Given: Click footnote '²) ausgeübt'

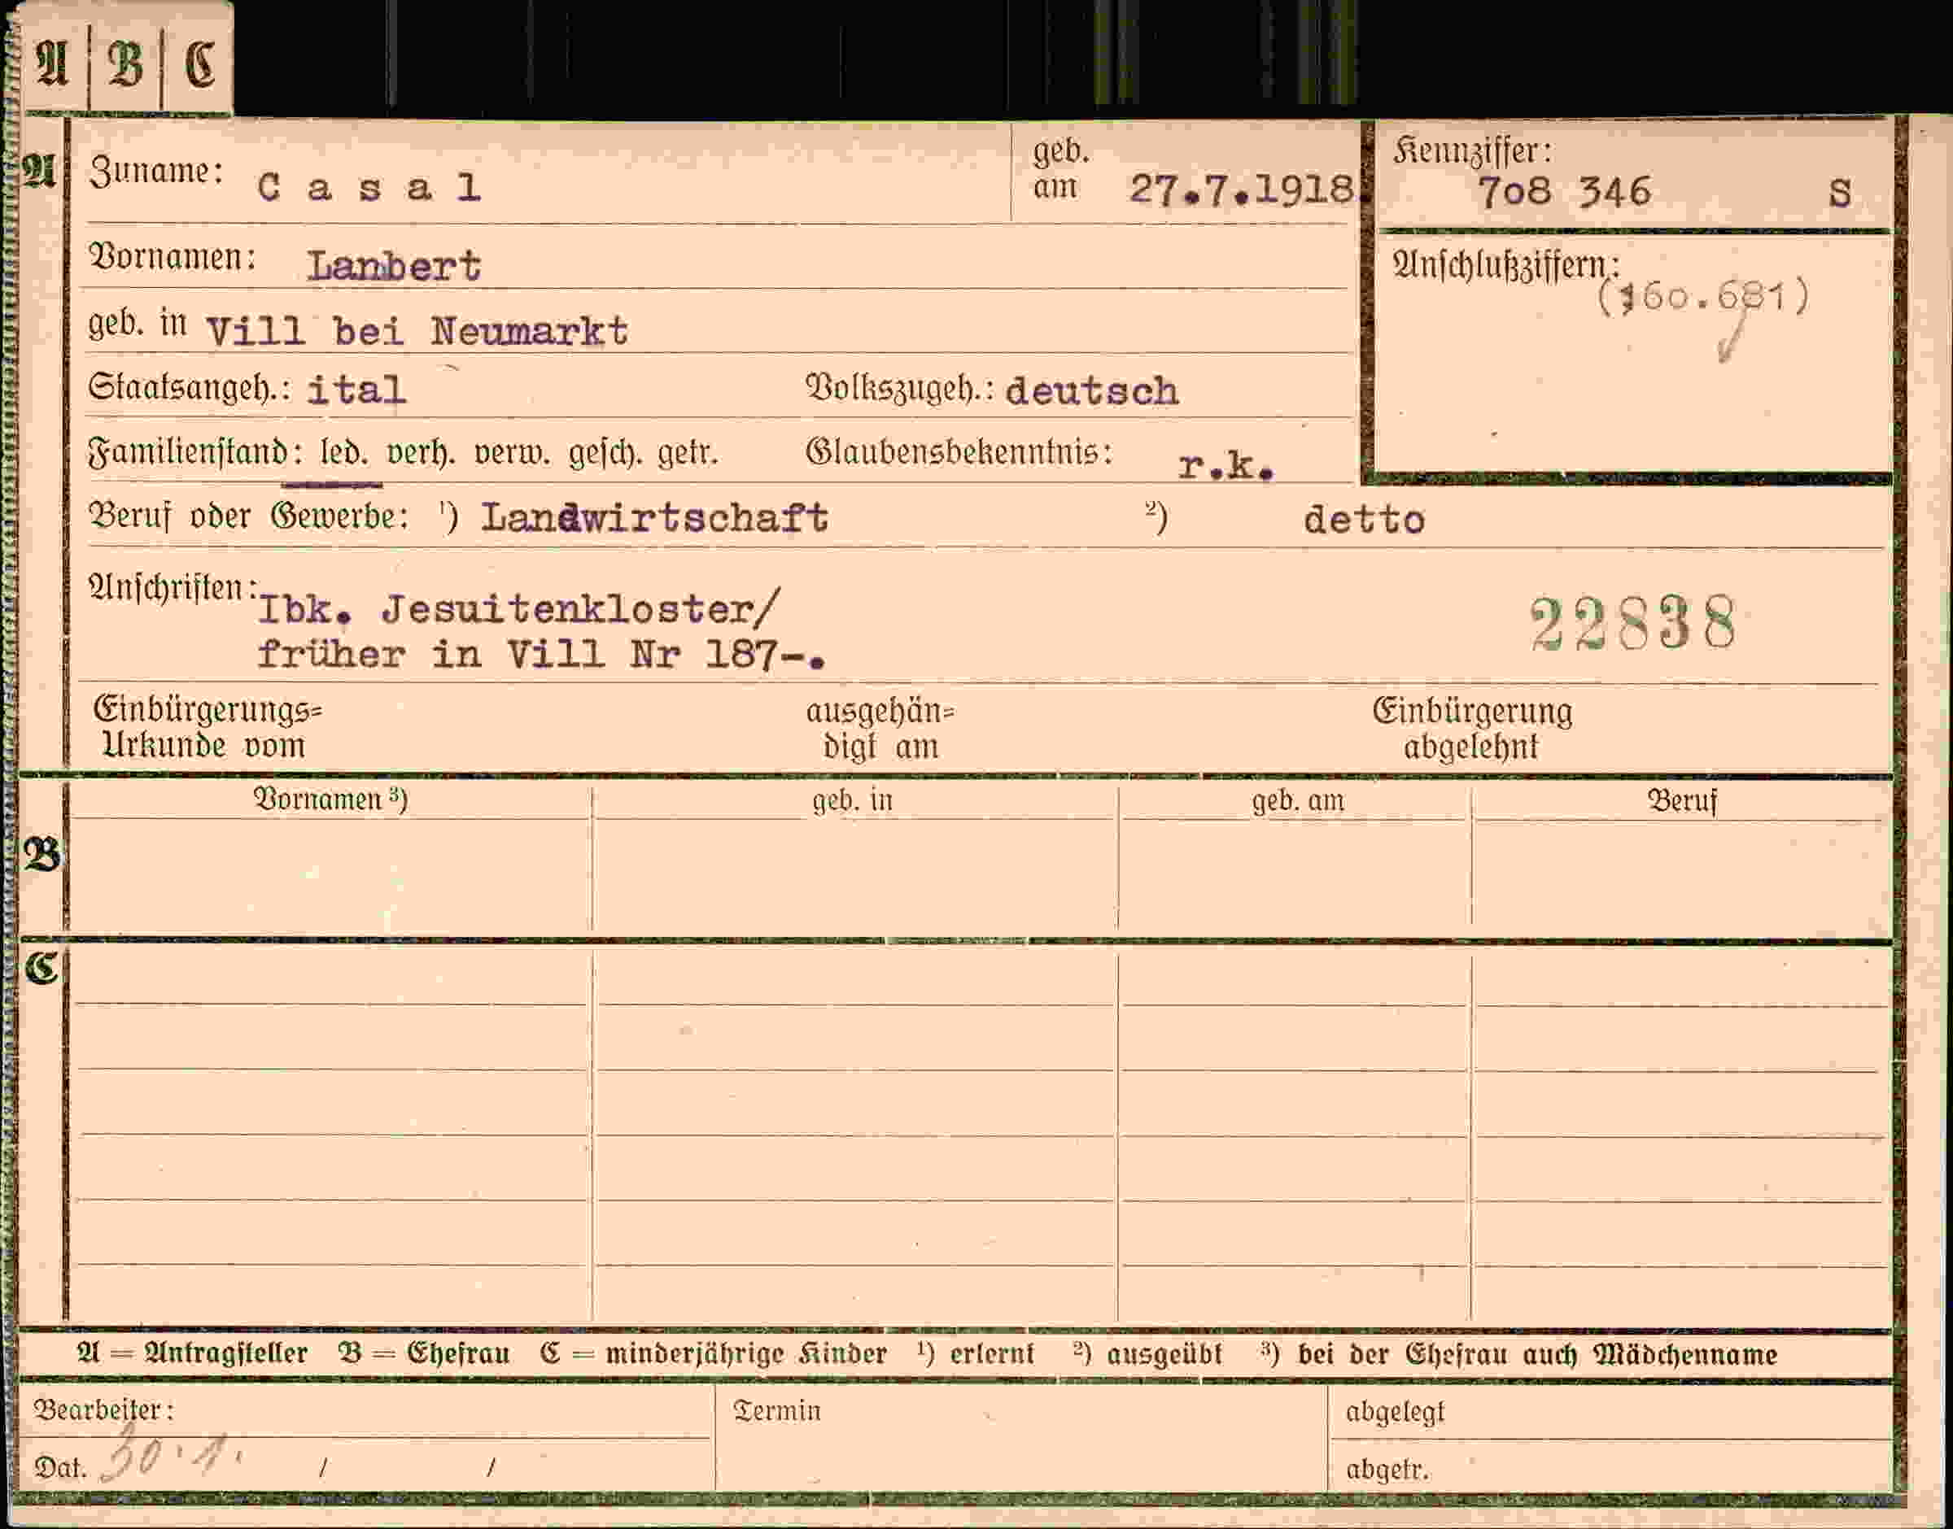Looking at the screenshot, I should 1147,1353.
